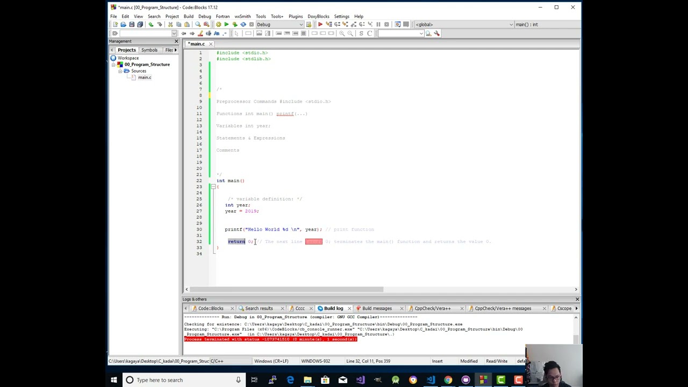The image size is (688, 387).
Task: Close the Logs & others panel
Action: pos(577,299)
